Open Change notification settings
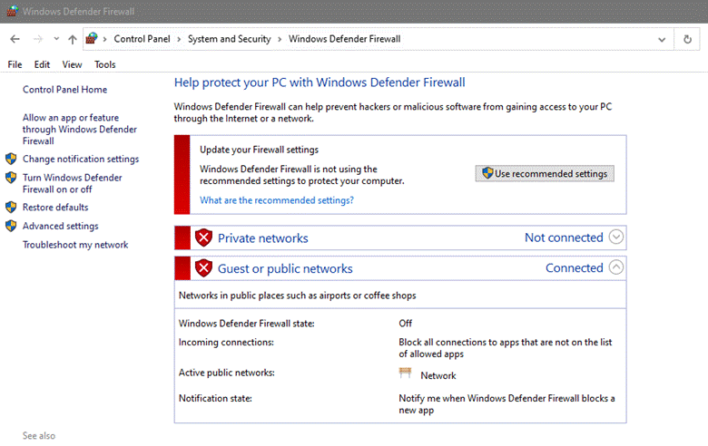This screenshot has height=446, width=708. click(81, 159)
